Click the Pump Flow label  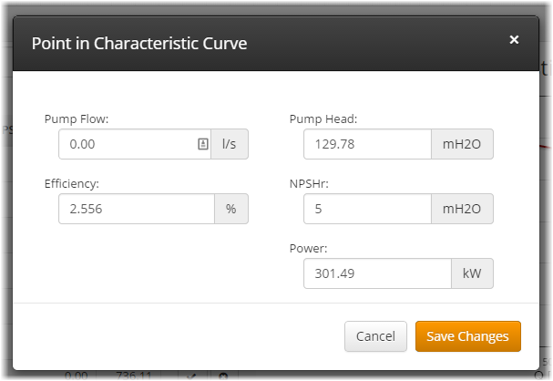pyautogui.click(x=77, y=119)
